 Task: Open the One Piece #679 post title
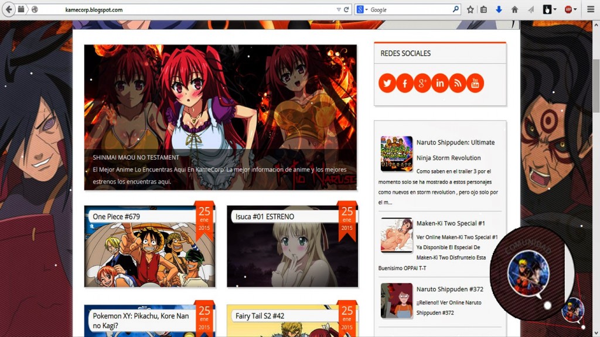click(x=117, y=216)
